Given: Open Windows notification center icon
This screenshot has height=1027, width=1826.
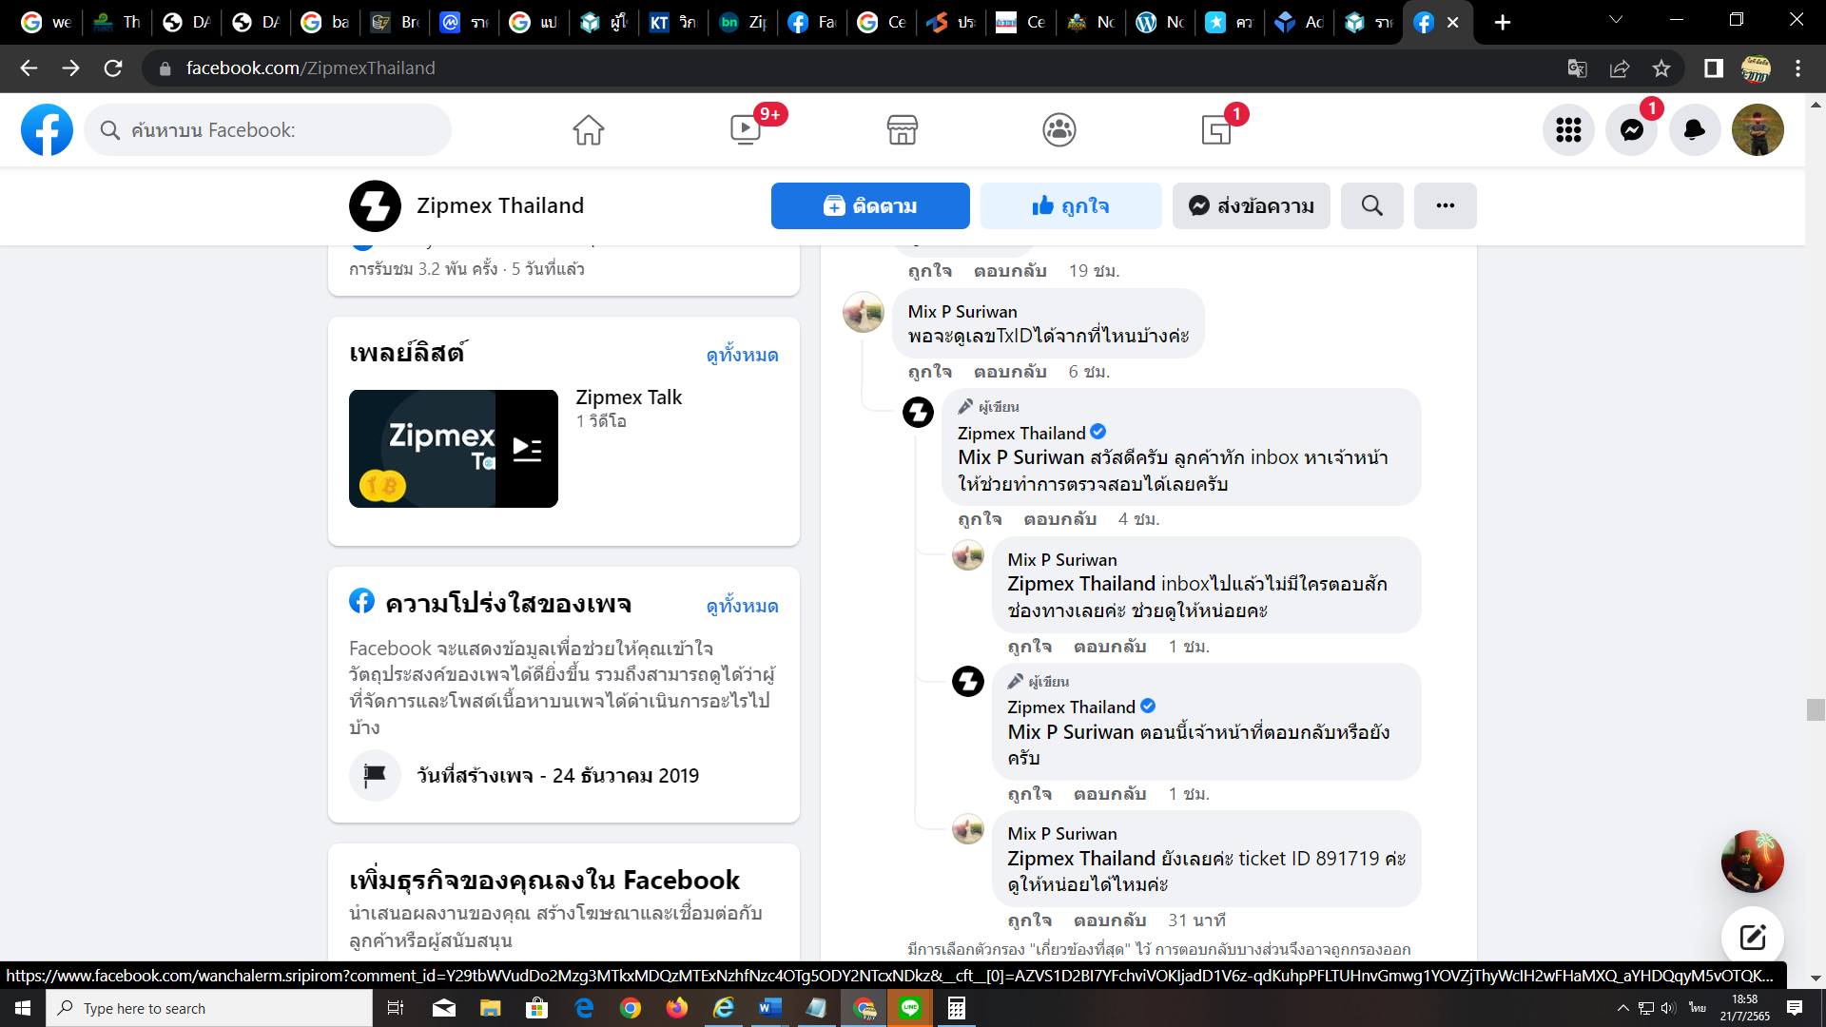Looking at the screenshot, I should click(1795, 1008).
